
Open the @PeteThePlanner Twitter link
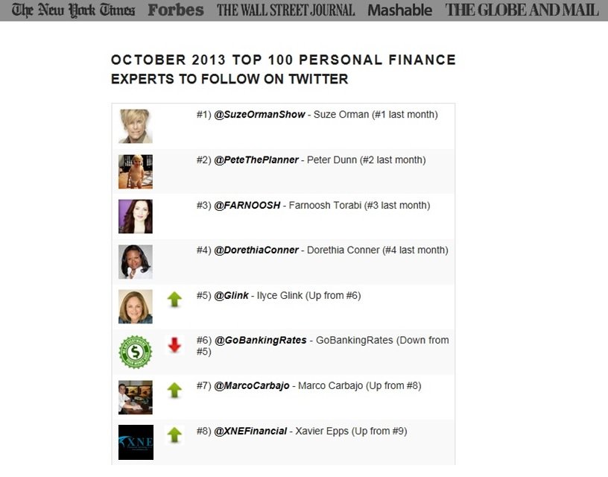256,159
